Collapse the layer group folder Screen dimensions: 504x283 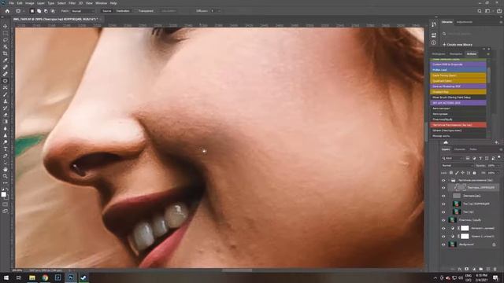point(450,180)
